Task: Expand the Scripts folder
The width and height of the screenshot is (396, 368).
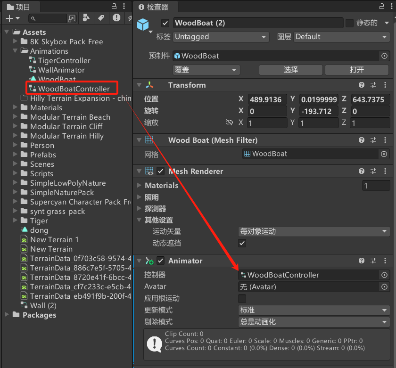Action: pos(15,173)
